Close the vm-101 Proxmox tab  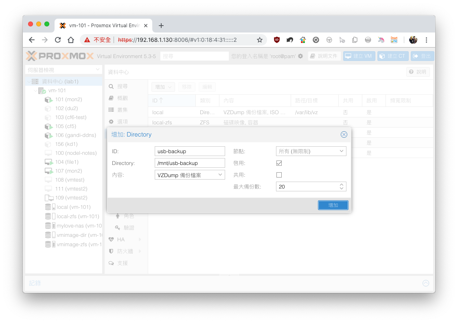coord(146,26)
